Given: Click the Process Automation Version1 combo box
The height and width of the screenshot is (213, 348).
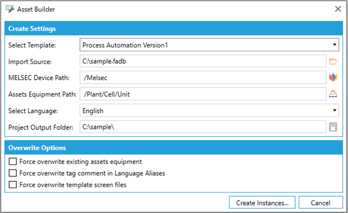Looking at the screenshot, I should [x=209, y=45].
